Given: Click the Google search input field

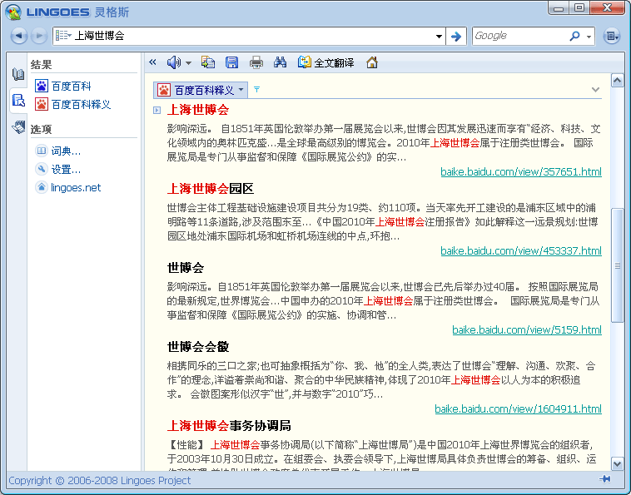Looking at the screenshot, I should (519, 36).
